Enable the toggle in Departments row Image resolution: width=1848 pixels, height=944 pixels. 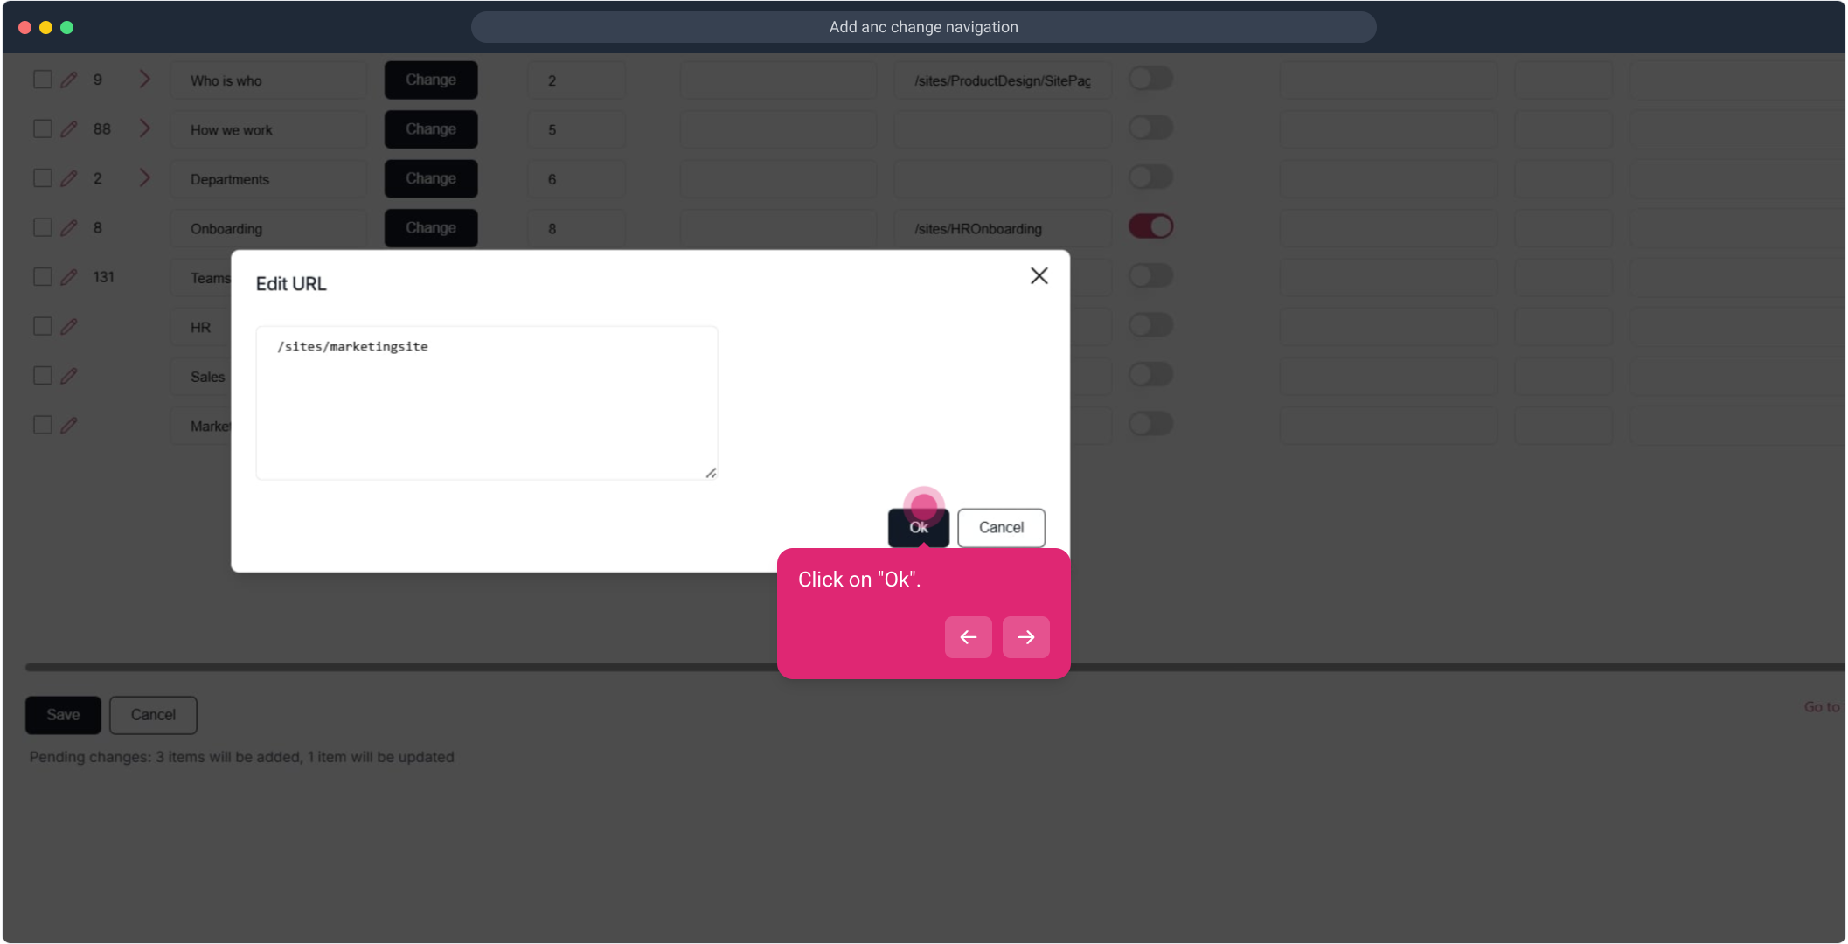[1150, 177]
